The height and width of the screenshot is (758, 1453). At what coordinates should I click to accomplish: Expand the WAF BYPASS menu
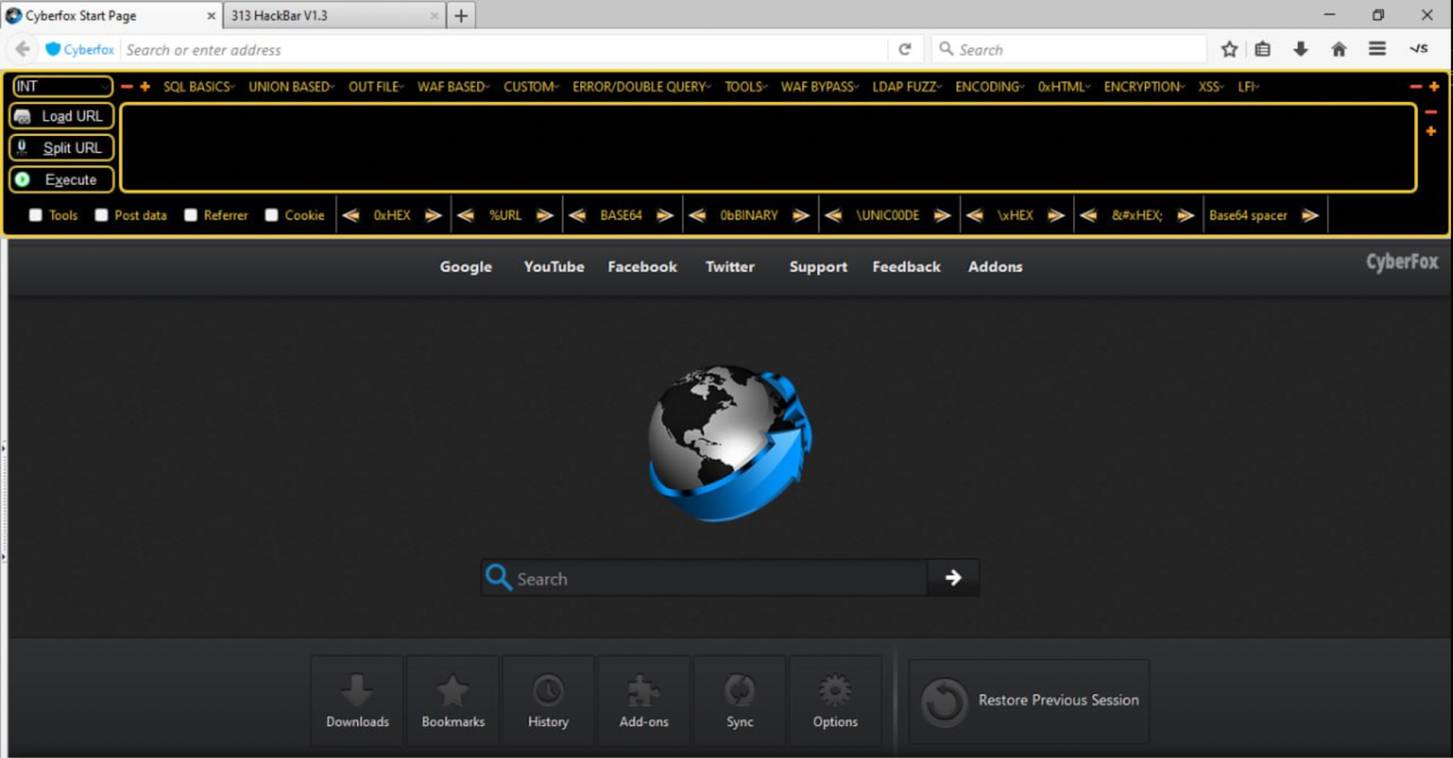coord(820,86)
